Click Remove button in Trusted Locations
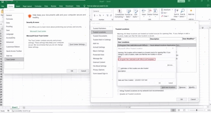The width and height of the screenshot is (211, 113). point(182,87)
